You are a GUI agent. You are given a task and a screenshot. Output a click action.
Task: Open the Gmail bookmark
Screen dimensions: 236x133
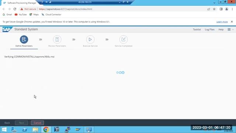pyautogui.click(x=7, y=14)
